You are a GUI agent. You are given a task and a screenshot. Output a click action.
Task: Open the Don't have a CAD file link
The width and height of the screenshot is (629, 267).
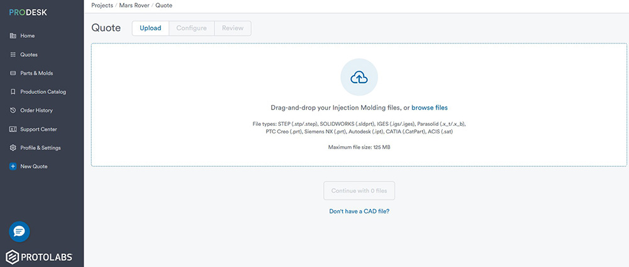(359, 212)
